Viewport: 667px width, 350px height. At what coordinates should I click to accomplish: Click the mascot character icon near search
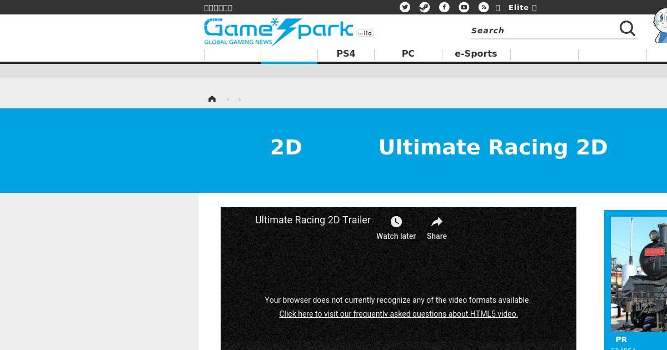[x=660, y=25]
